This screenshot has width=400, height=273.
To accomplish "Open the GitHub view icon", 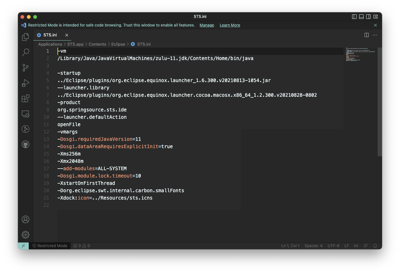I will [x=26, y=144].
